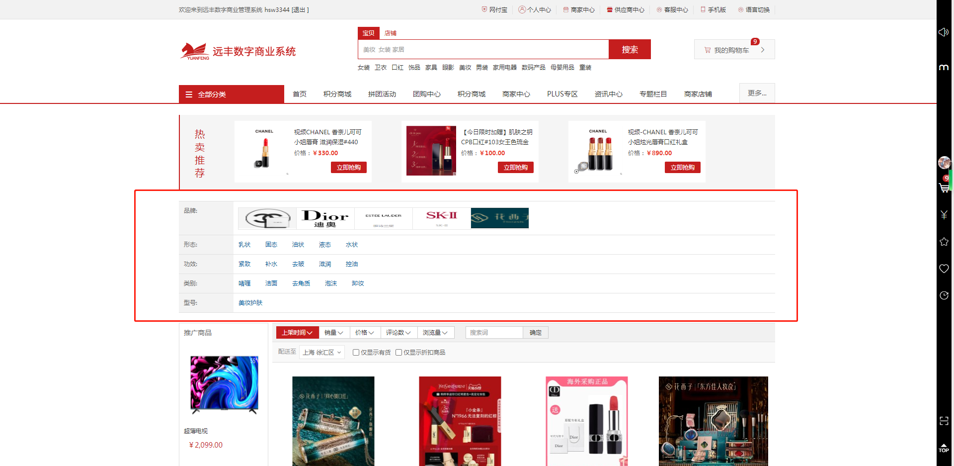Click the 'm' icon in right sidebar
This screenshot has width=954, height=466.
click(x=944, y=67)
